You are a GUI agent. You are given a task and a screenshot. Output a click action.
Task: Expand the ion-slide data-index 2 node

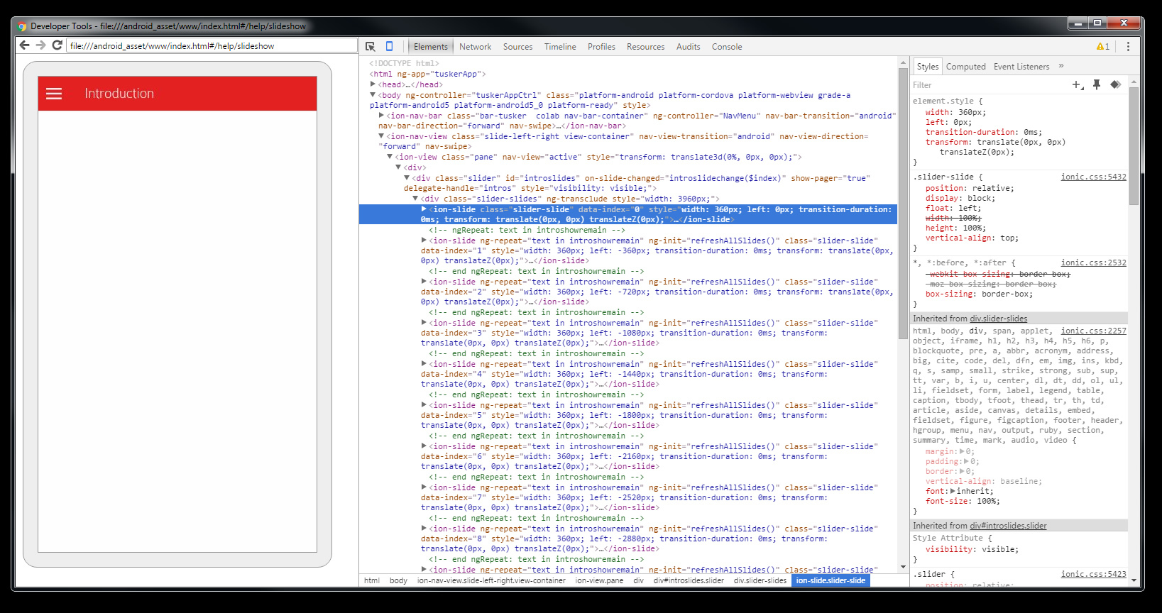(424, 281)
